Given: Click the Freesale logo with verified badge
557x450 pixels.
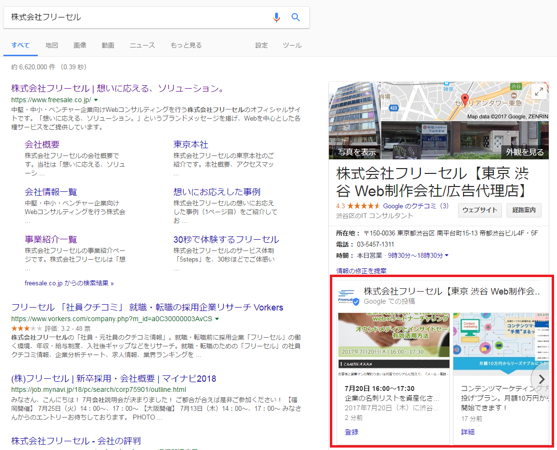Looking at the screenshot, I should pos(348,297).
